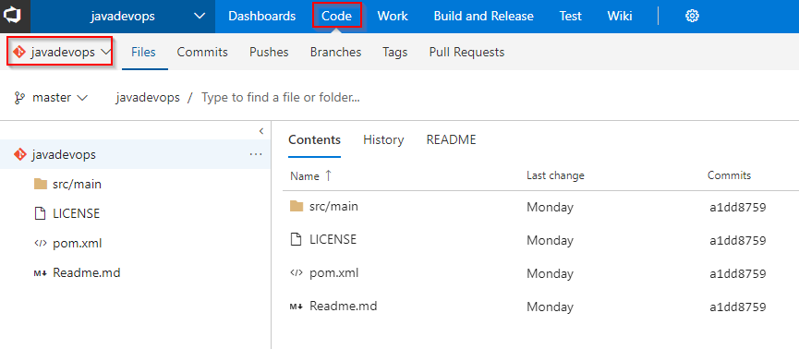Open the Code hub

point(337,16)
